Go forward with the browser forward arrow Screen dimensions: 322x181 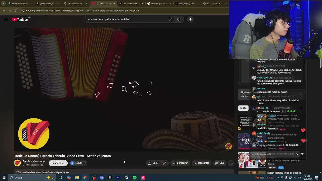(x=10, y=11)
